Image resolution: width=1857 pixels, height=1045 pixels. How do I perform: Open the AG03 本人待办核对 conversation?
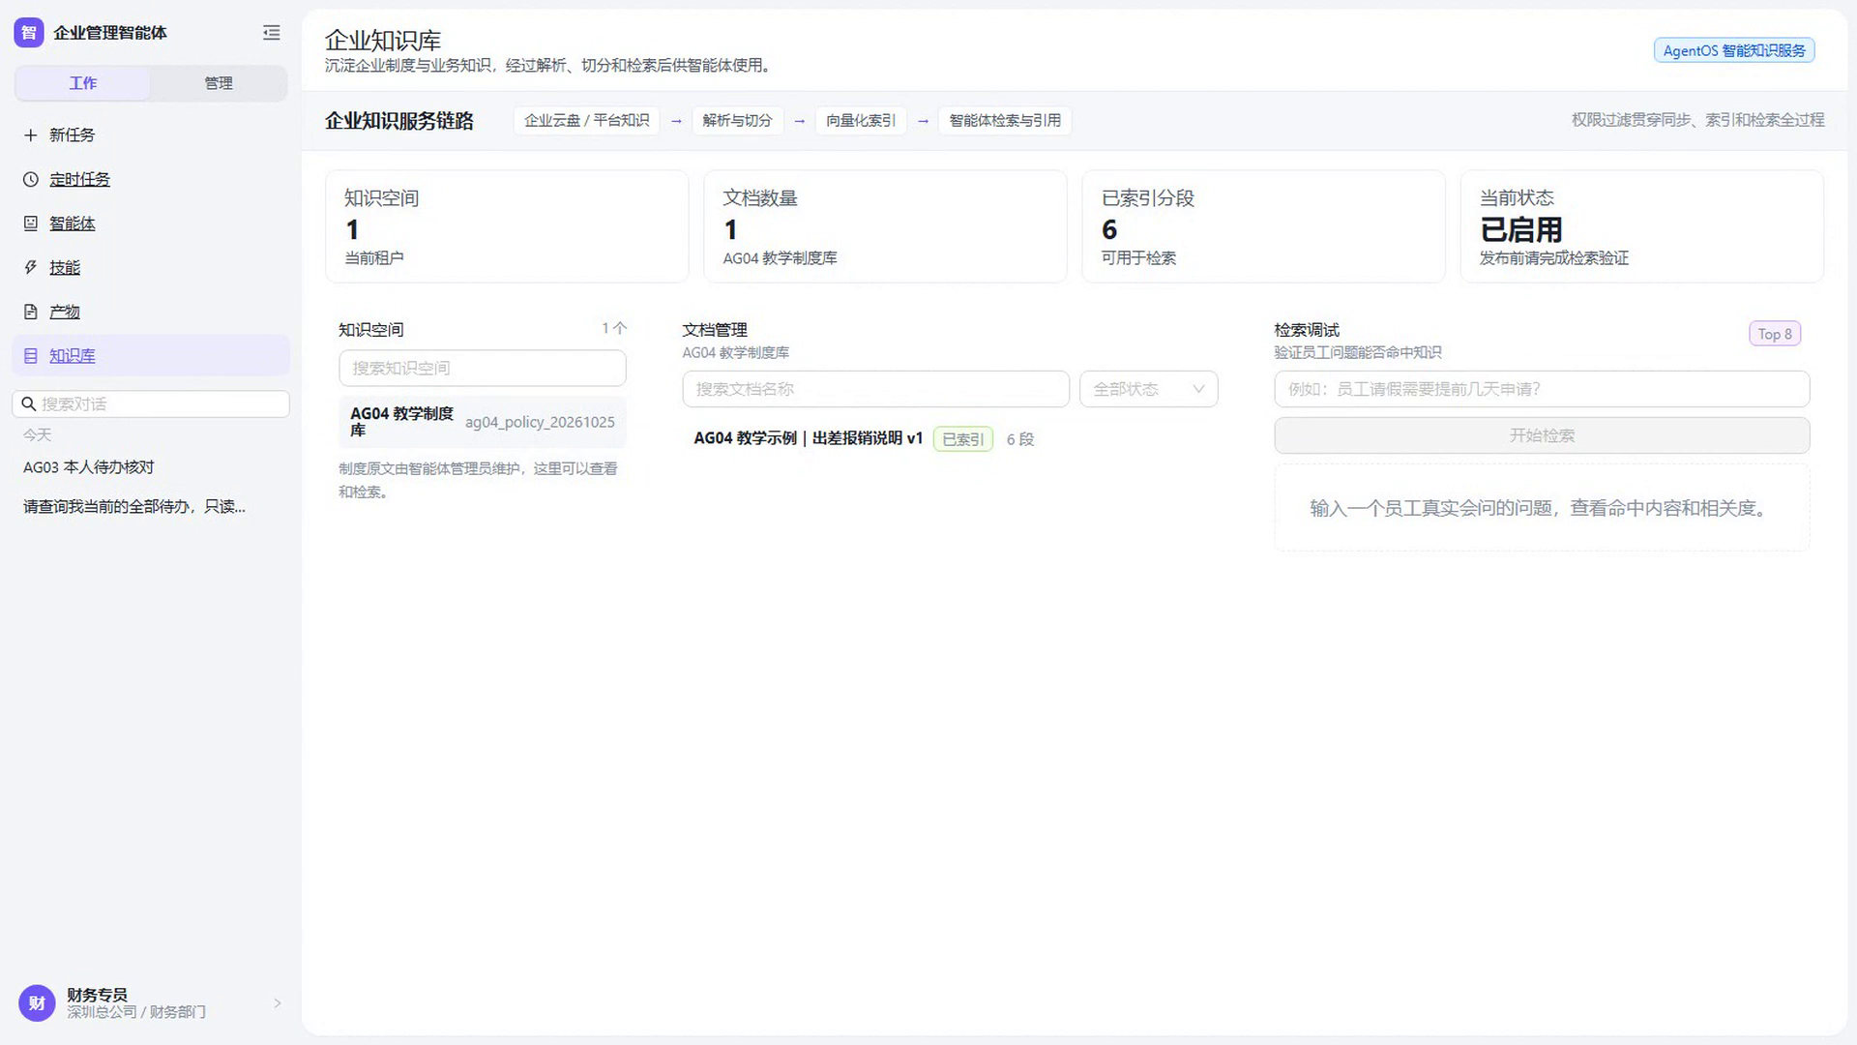(x=151, y=467)
